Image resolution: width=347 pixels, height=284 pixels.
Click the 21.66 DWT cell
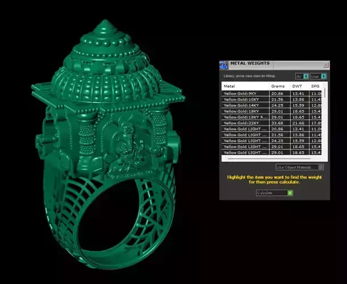298,123
